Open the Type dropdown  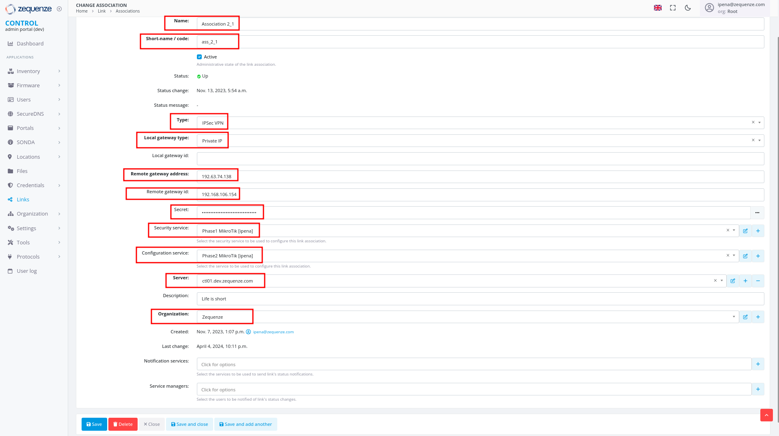click(x=759, y=123)
